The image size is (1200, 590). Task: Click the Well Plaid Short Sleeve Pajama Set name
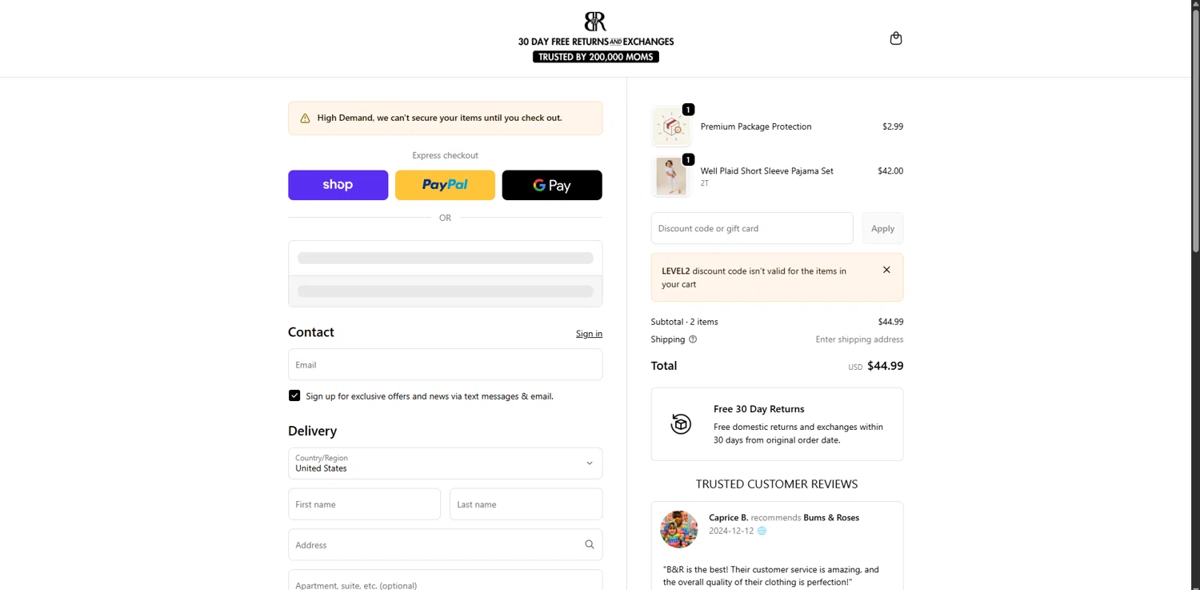766,171
